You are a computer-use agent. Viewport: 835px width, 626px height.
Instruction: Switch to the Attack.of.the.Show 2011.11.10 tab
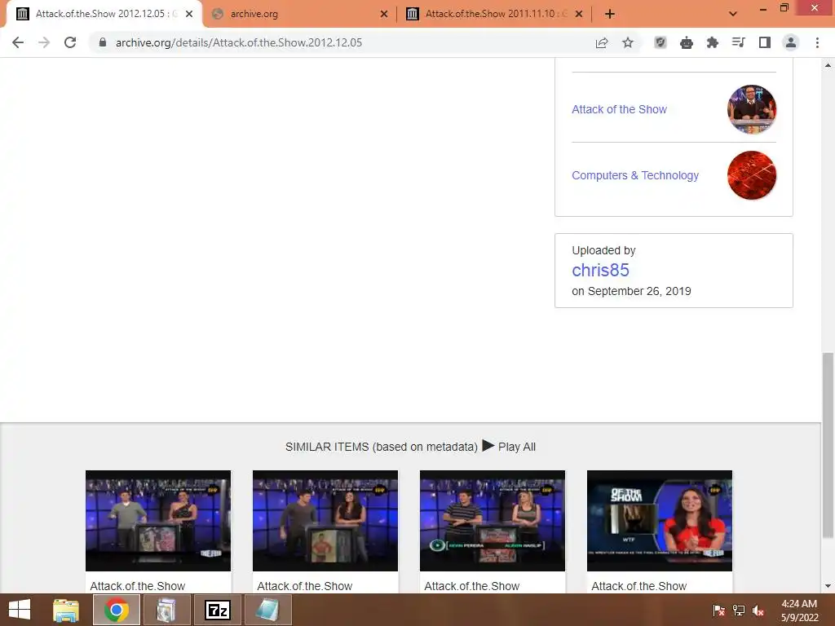tap(493, 14)
